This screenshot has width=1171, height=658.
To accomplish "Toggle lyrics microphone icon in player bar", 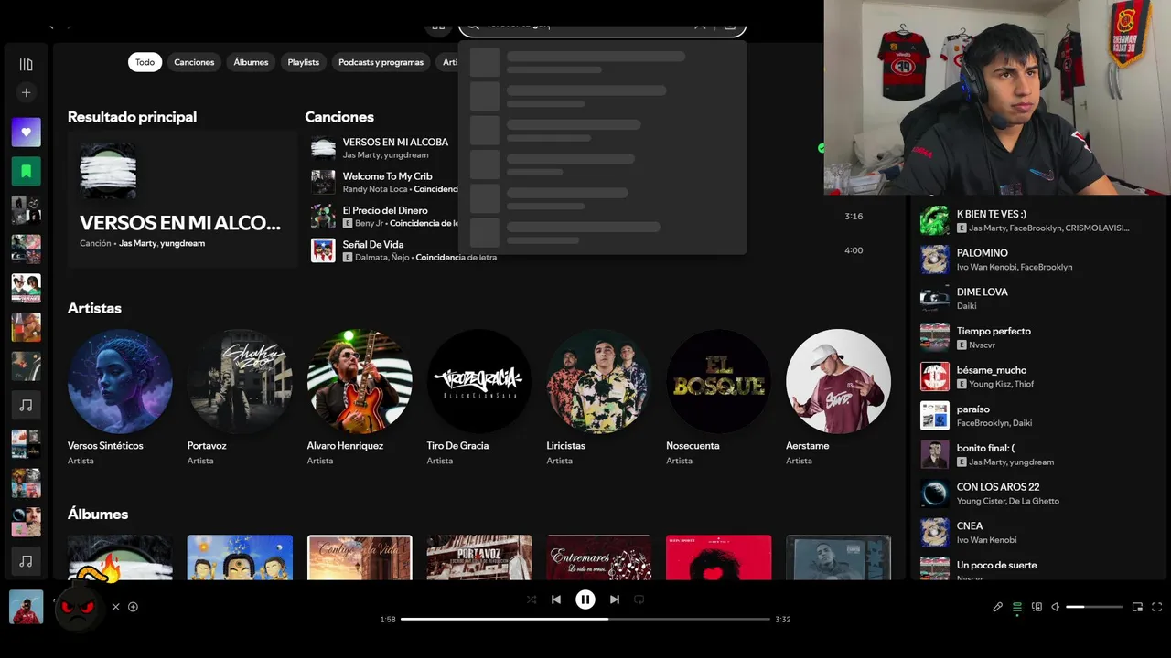I will tap(997, 607).
